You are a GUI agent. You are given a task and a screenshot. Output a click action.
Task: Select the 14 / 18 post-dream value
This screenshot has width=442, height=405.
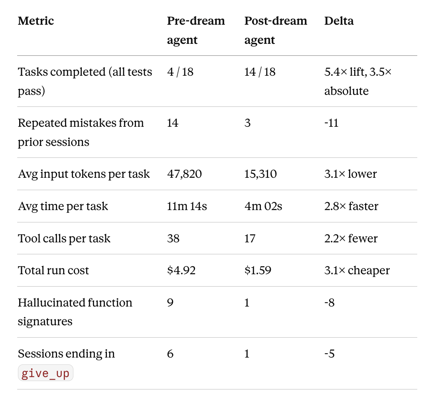tap(260, 72)
